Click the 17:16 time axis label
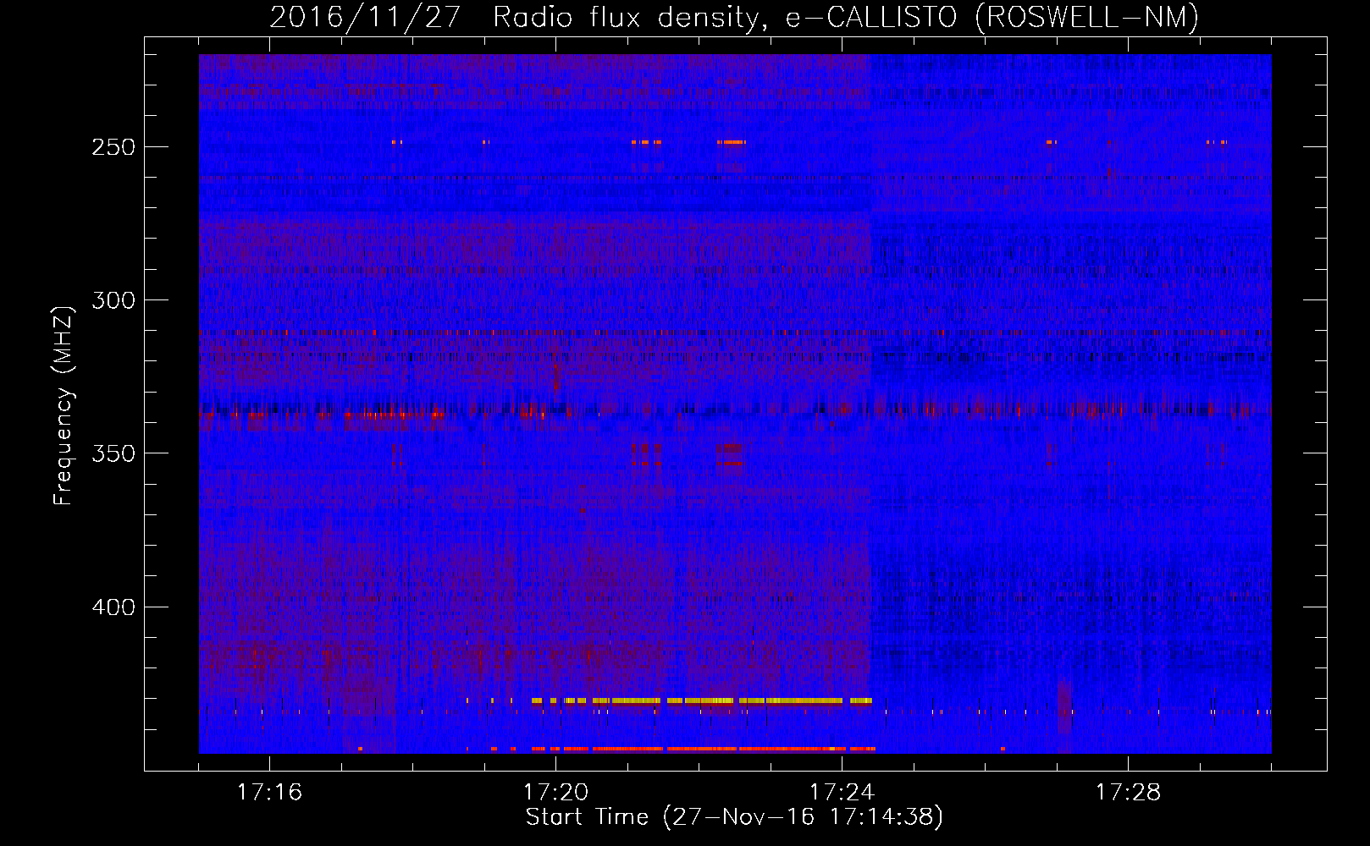 269,793
